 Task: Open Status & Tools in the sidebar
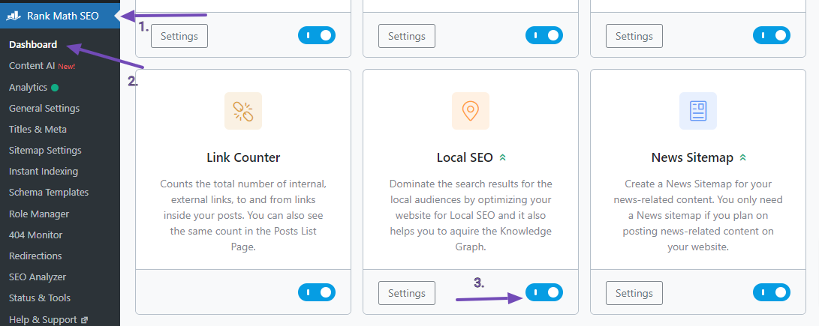(40, 298)
